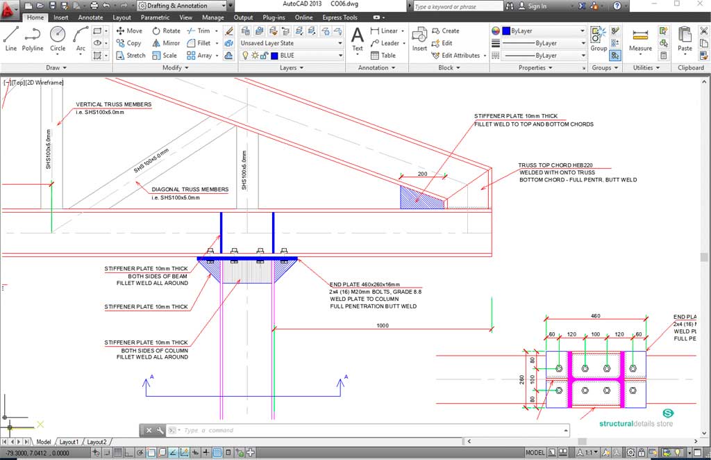Screen dimensions: 711x460
Task: Click the Mirror tool in Modify panel
Action: coord(165,43)
